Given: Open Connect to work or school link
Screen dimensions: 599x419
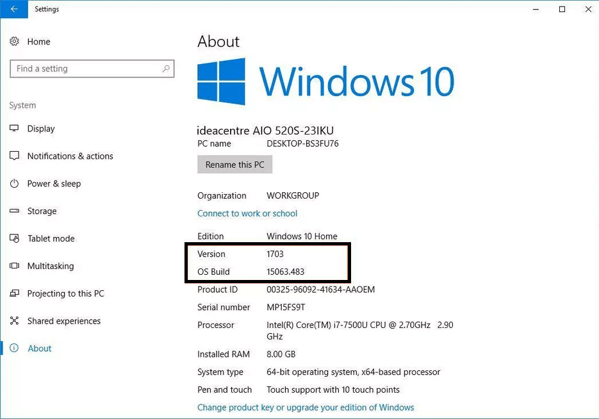Looking at the screenshot, I should 247,213.
